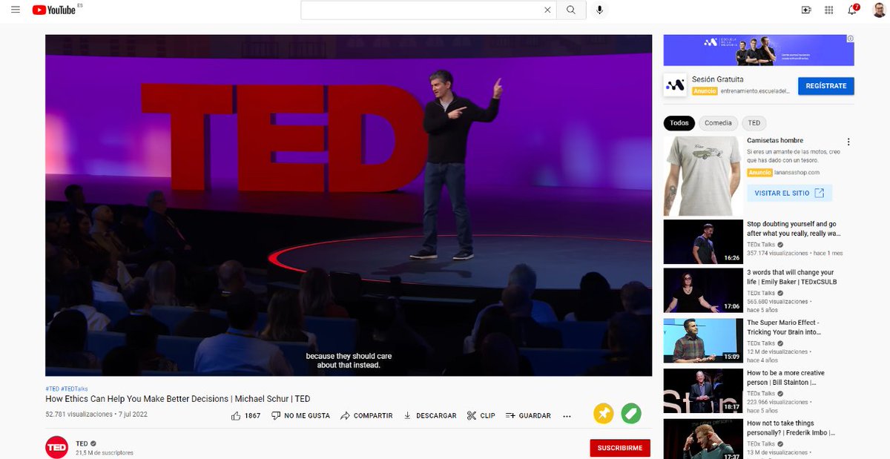
Task: Share the video via COMPARTIR
Action: tap(366, 416)
